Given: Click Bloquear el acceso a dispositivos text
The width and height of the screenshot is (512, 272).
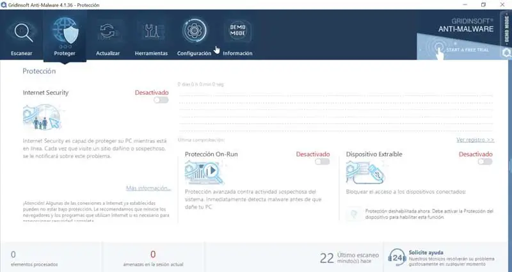Looking at the screenshot, I should (406, 191).
